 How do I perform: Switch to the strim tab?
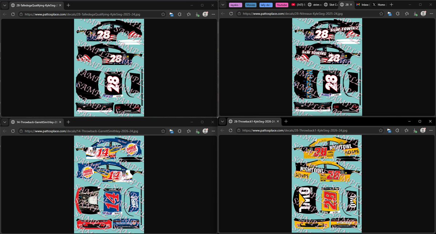point(314,5)
